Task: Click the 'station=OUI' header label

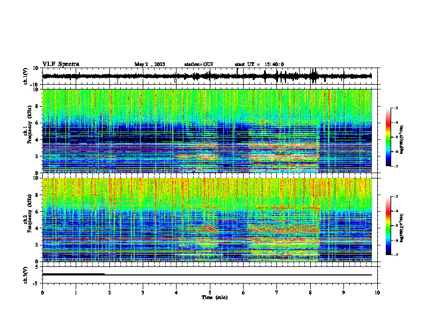Action: [199, 64]
